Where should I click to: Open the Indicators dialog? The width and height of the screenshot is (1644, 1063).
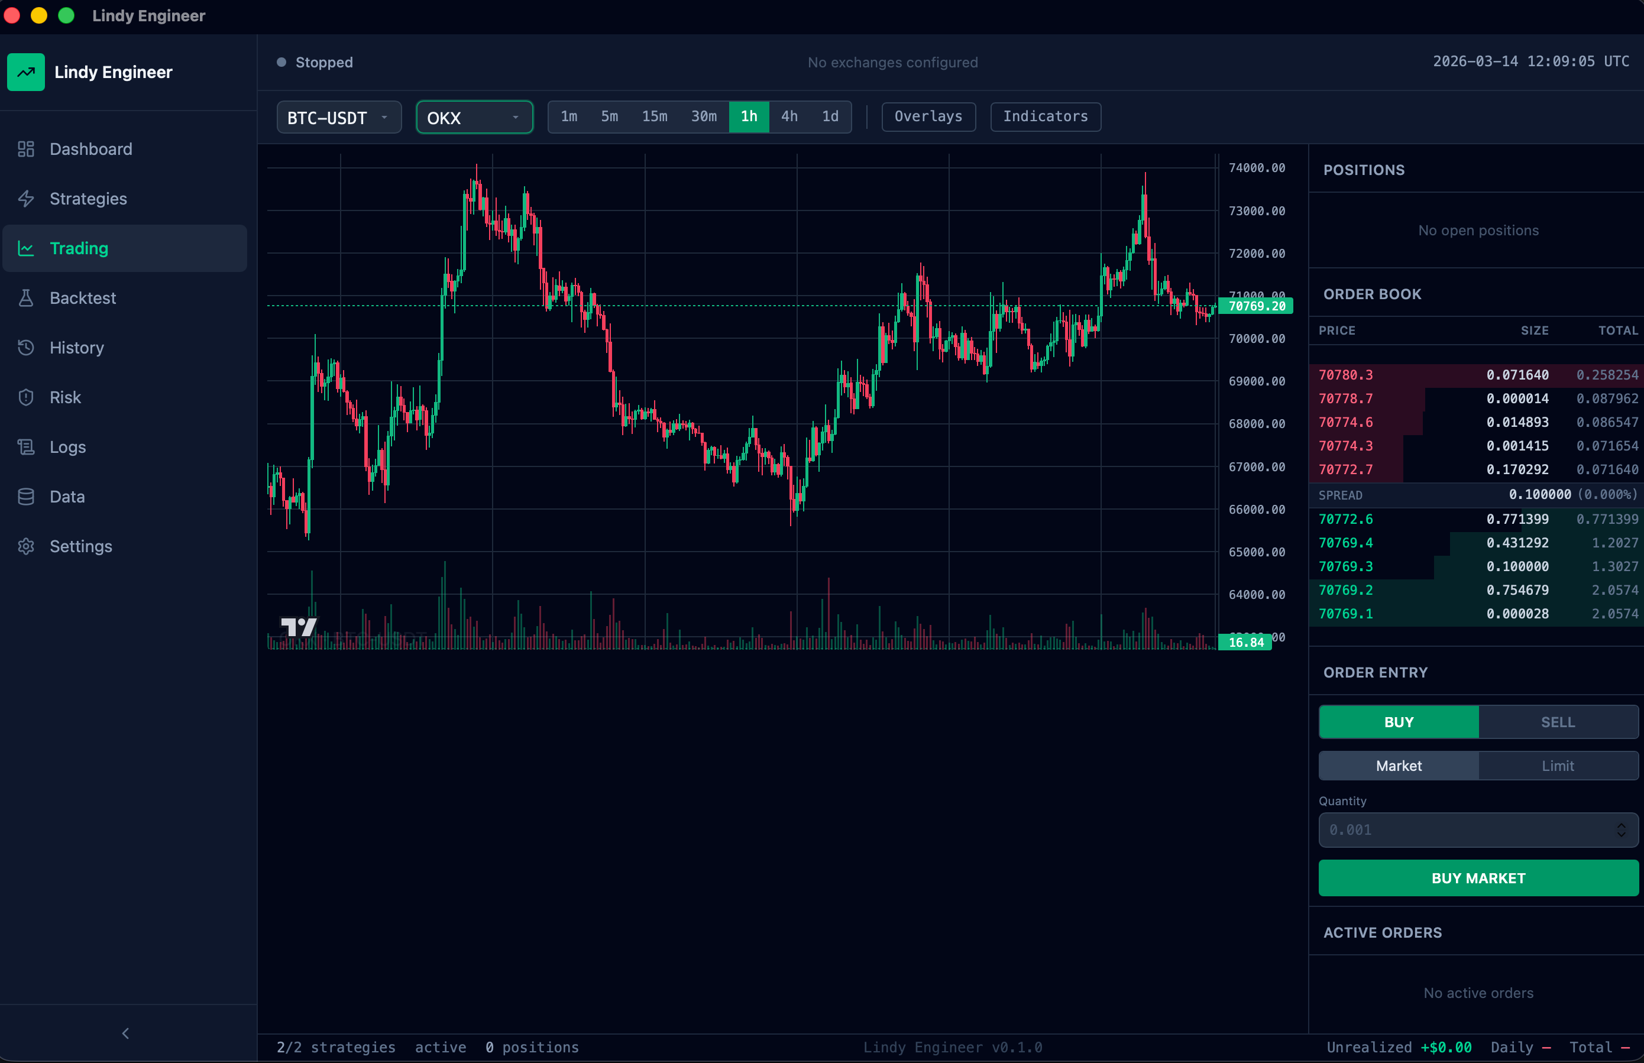point(1044,116)
